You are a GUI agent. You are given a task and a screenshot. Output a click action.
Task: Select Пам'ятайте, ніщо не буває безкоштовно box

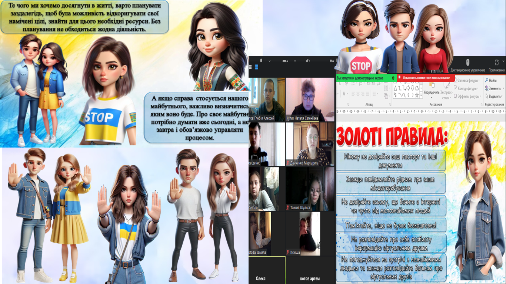click(391, 225)
